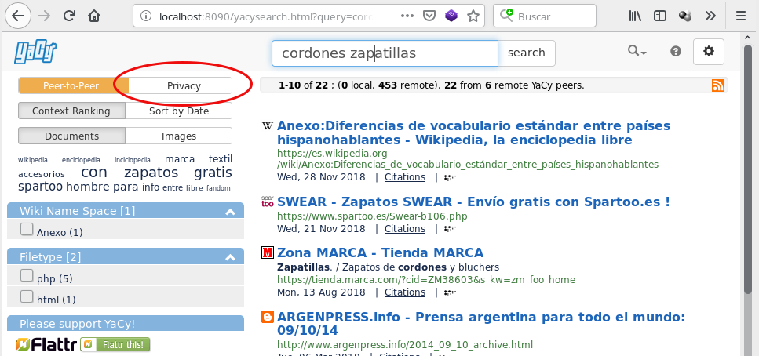Screen dimensions: 759x356
Task: Open Zona MARCA - Tienda MARCA result
Action: tap(380, 252)
